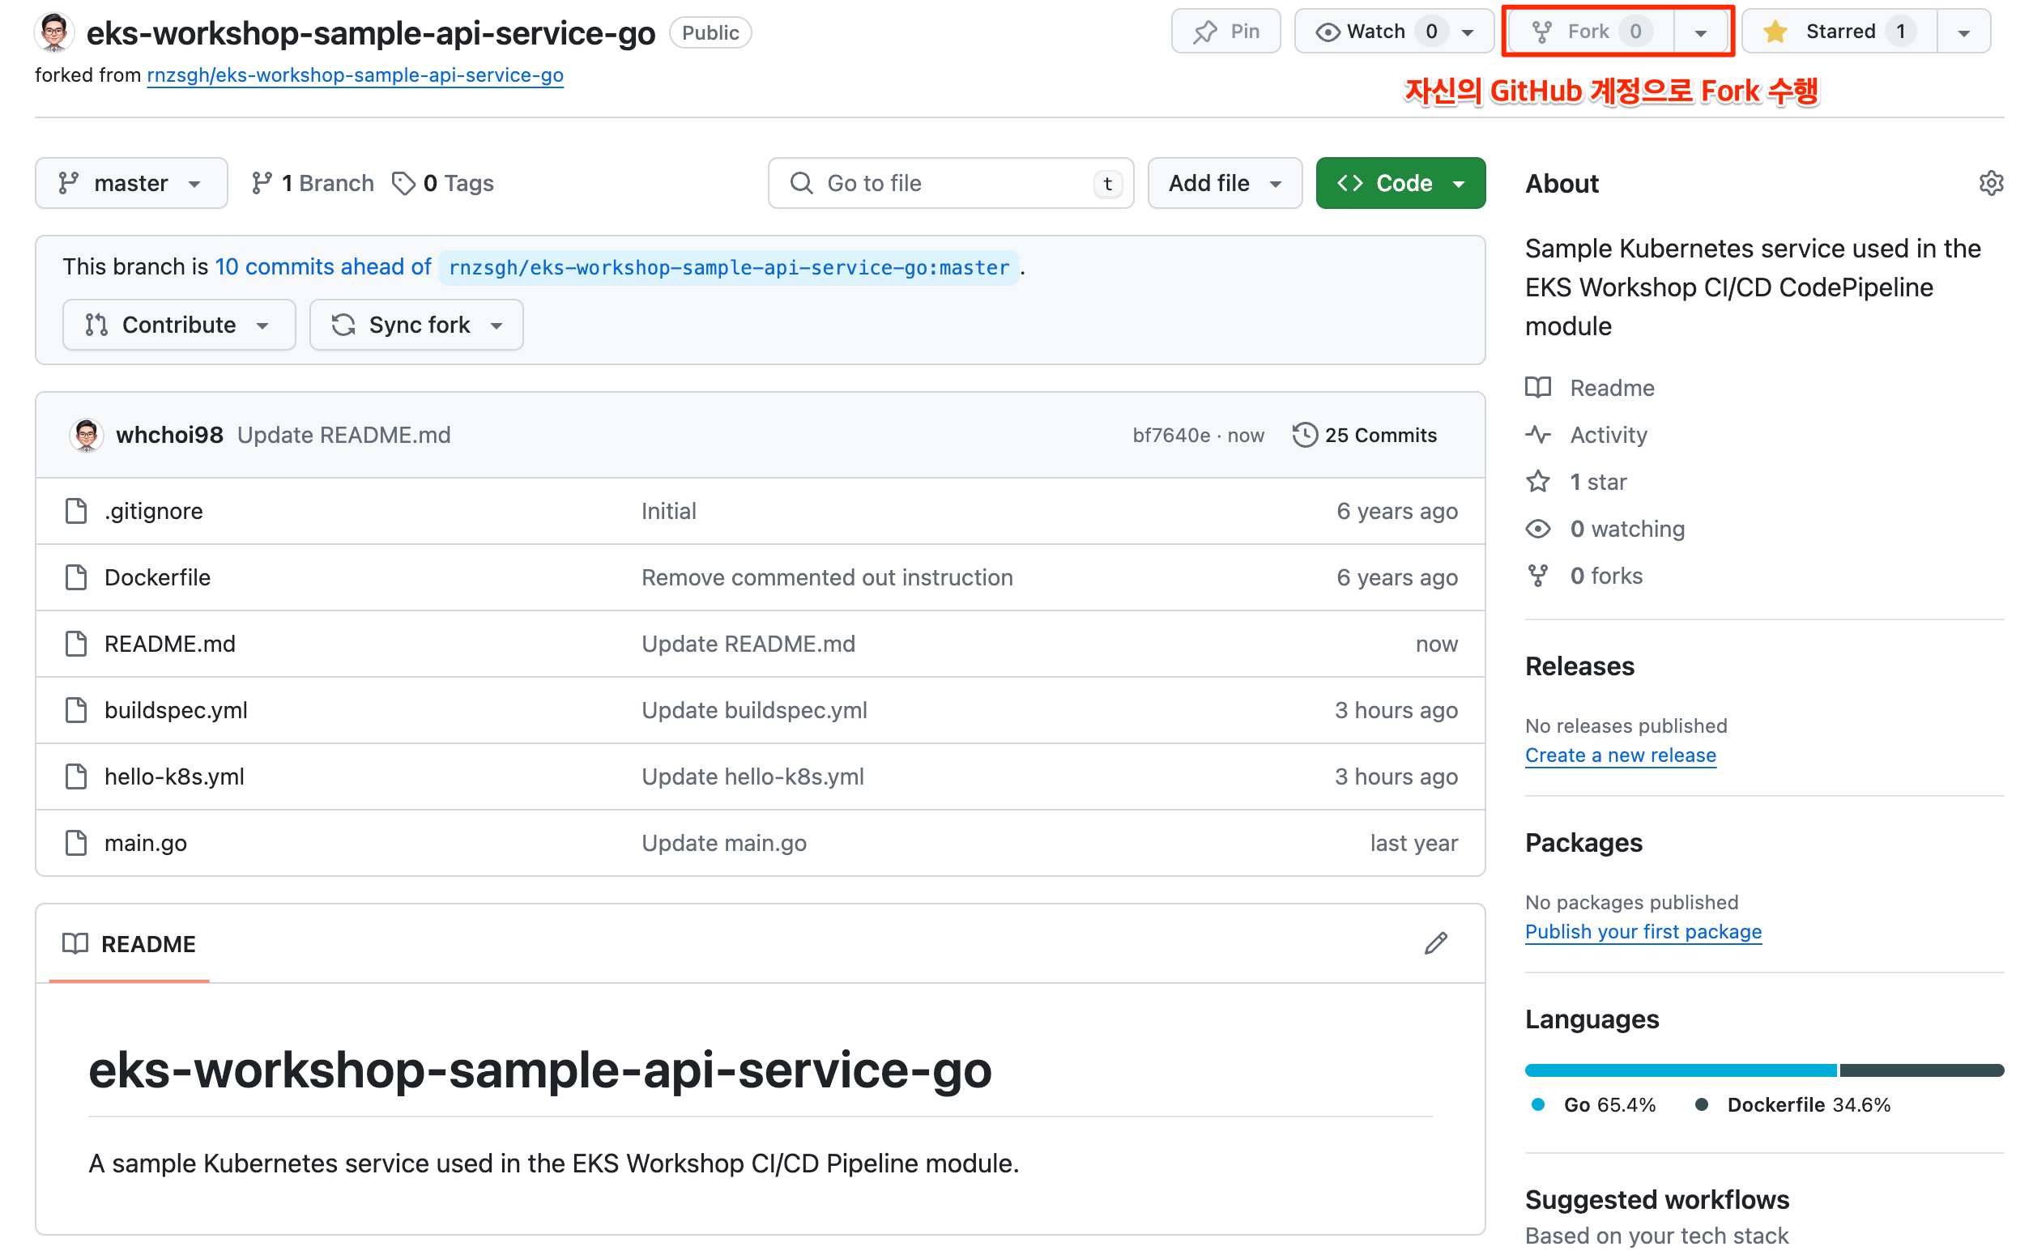2033x1255 pixels.
Task: Click the file icon beside buildspec.yml
Action: point(76,711)
